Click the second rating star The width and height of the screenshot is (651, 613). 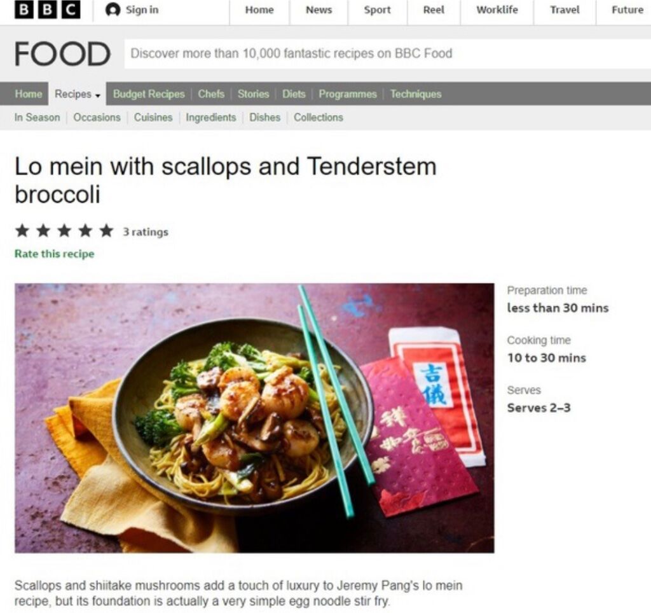[x=43, y=230]
